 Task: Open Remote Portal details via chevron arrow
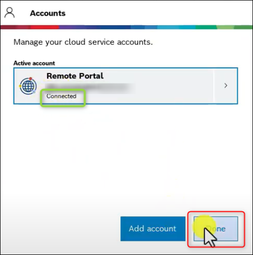pyautogui.click(x=226, y=86)
